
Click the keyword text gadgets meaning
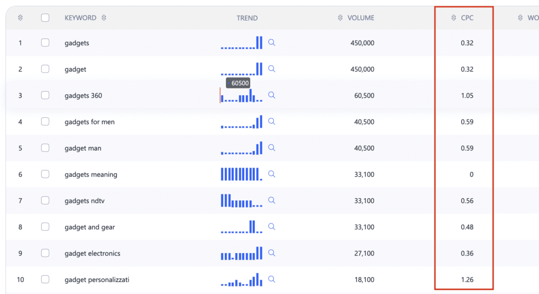click(x=91, y=175)
